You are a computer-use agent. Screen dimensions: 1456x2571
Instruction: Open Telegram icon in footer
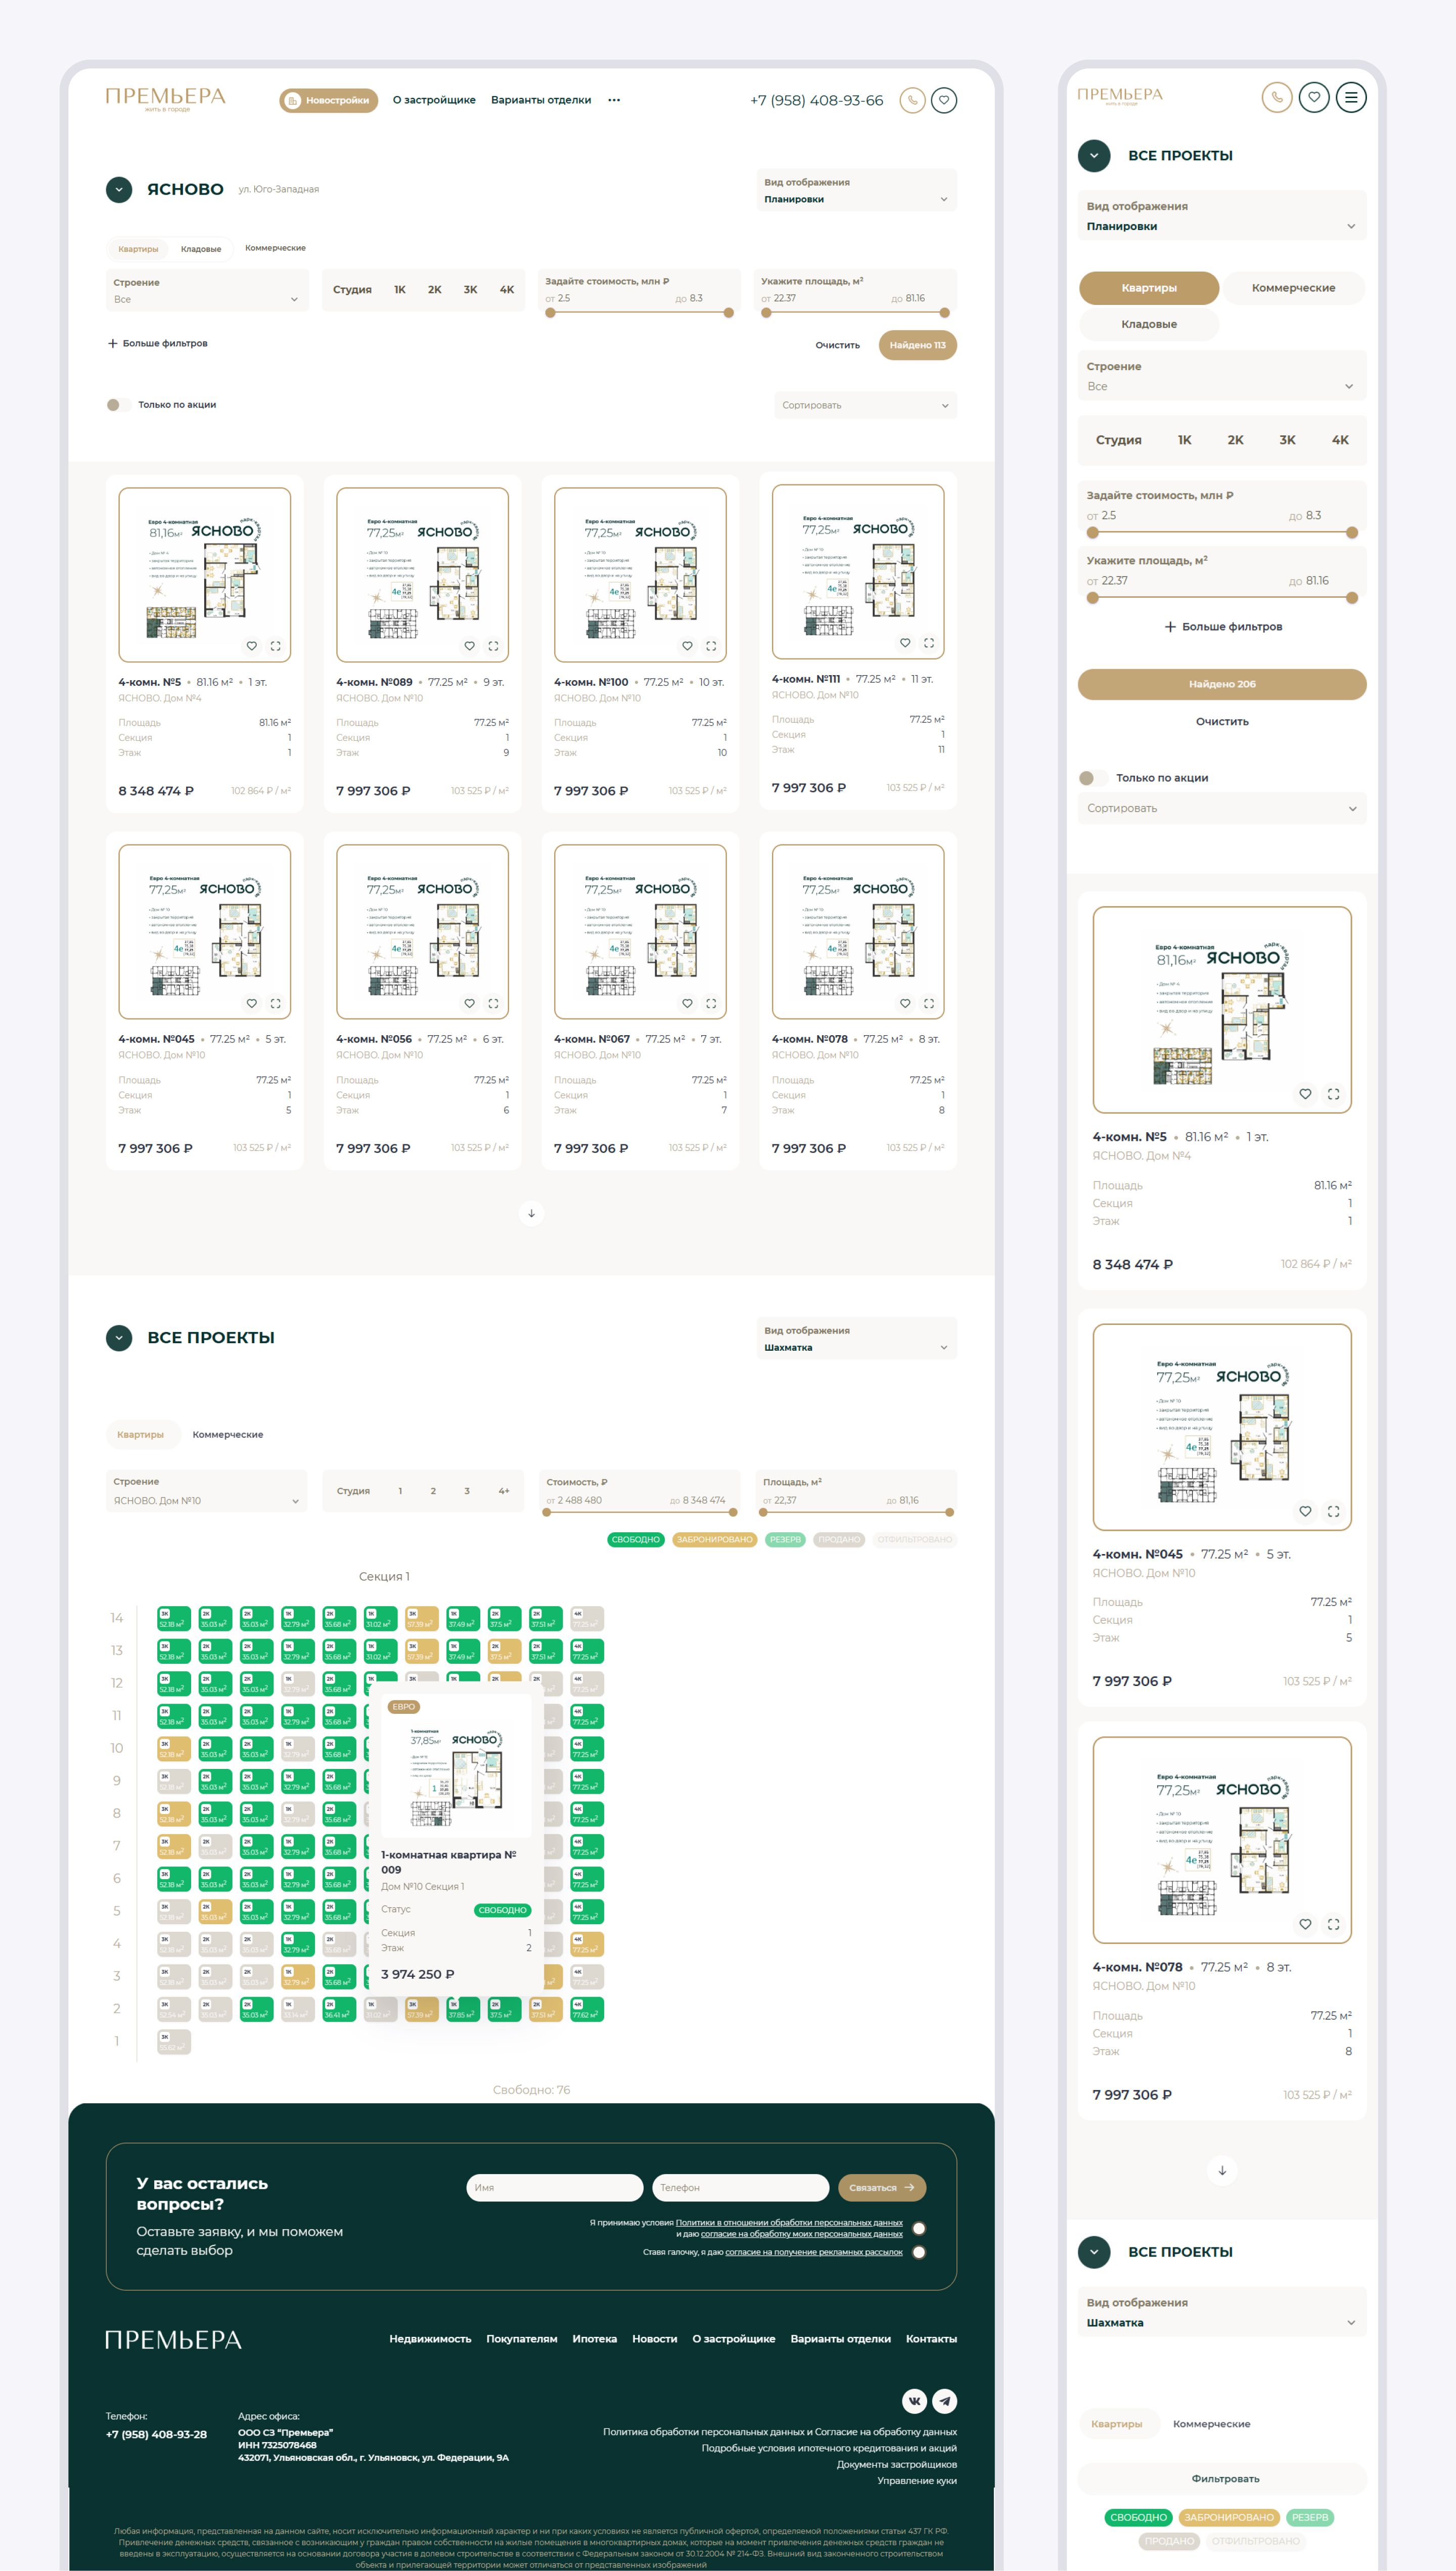945,2401
